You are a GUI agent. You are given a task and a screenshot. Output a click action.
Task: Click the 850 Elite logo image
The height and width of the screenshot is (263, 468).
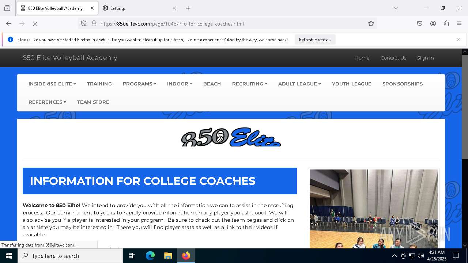tap(231, 137)
